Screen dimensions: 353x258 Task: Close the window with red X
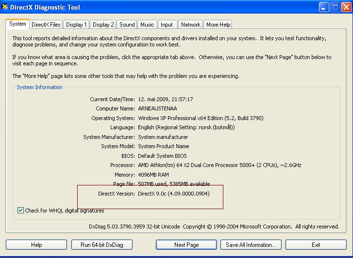click(346, 7)
